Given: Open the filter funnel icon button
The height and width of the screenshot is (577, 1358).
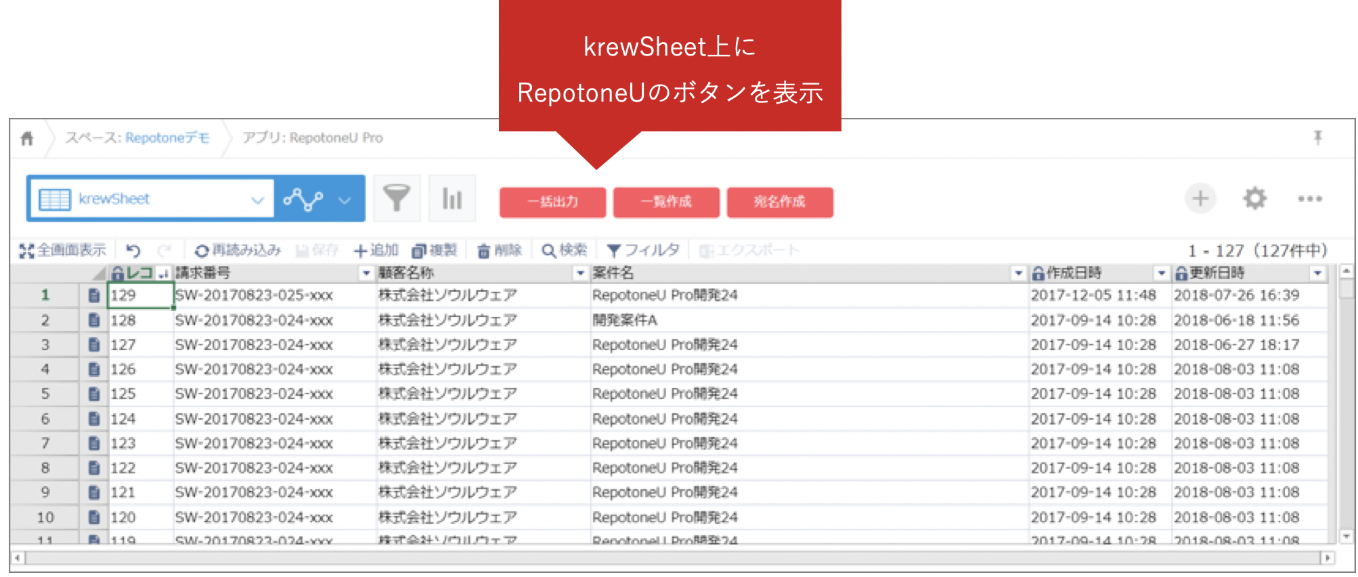Looking at the screenshot, I should pyautogui.click(x=397, y=199).
